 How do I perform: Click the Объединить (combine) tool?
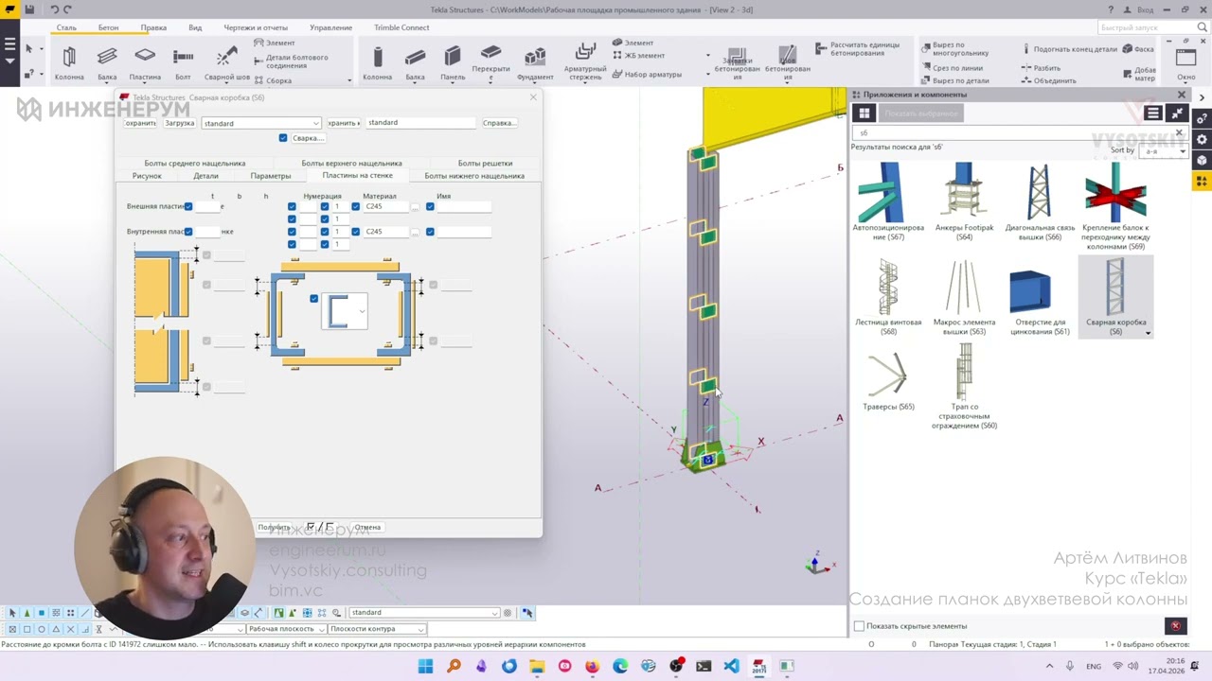[x=1048, y=80]
